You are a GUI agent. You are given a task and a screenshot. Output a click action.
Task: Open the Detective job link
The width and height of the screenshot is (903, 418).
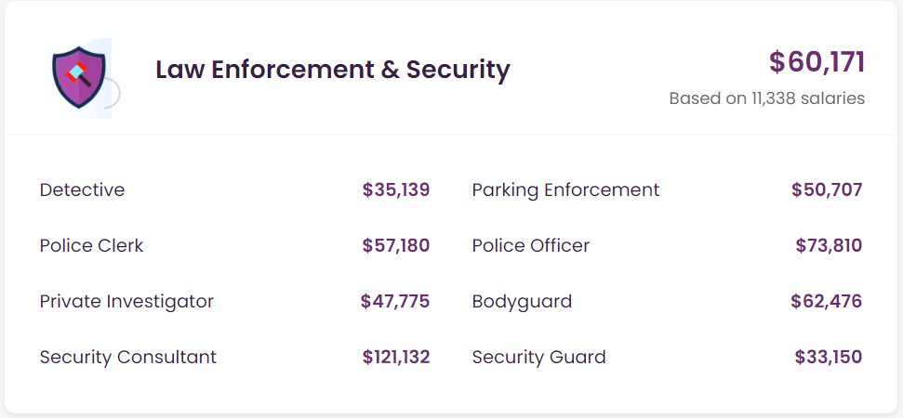coord(82,190)
